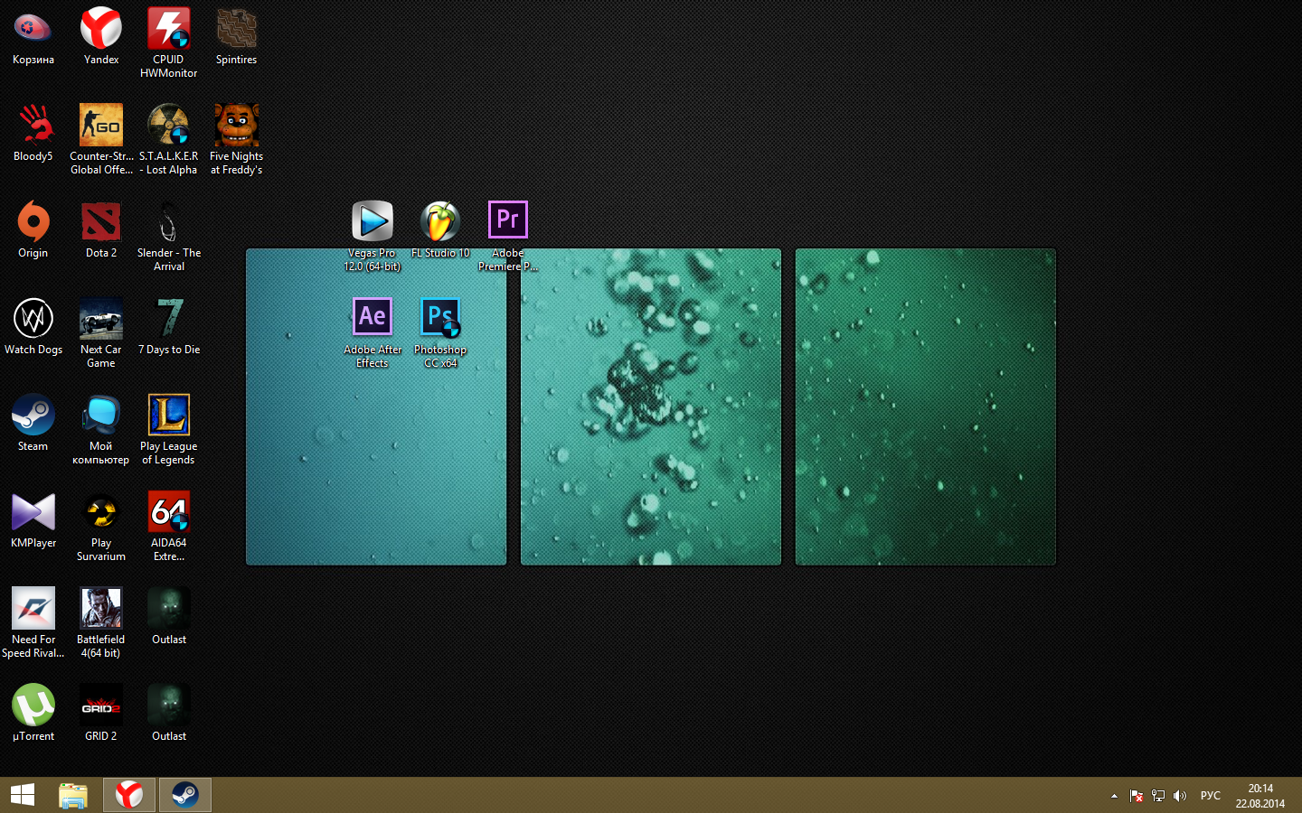The image size is (1302, 813).
Task: Show hidden system tray icons
Action: point(1114,796)
